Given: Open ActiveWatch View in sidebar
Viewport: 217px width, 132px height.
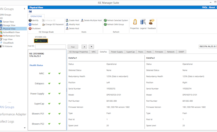Looking at the screenshot, I should pyautogui.click(x=11, y=32).
